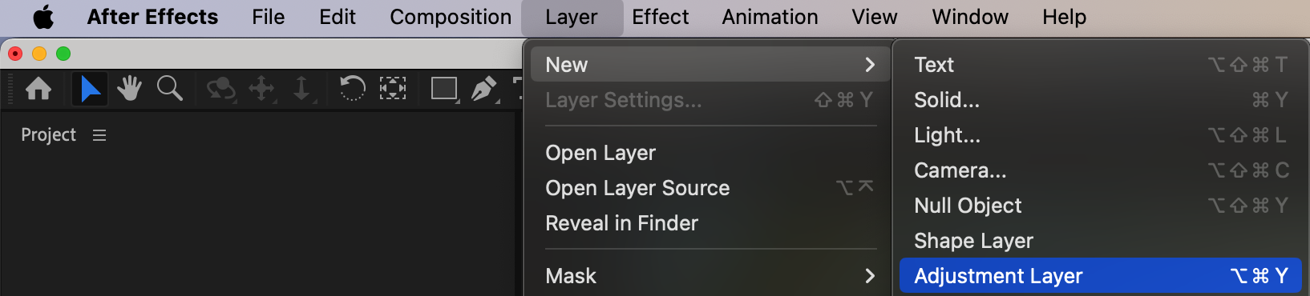The width and height of the screenshot is (1310, 296).
Task: Open the Project panel hamburger menu
Action: click(99, 135)
